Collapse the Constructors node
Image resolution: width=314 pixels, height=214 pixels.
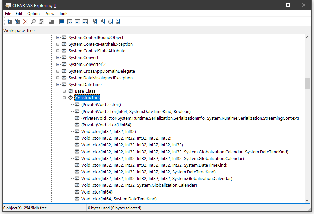coord(64,98)
